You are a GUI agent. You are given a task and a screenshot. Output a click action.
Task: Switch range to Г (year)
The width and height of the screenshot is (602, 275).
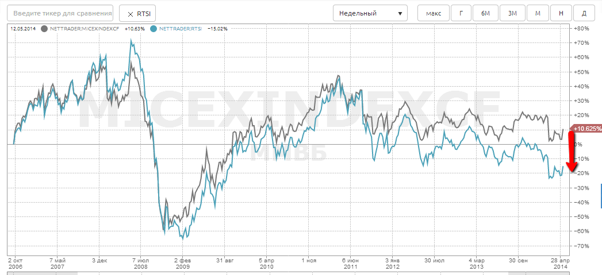461,13
